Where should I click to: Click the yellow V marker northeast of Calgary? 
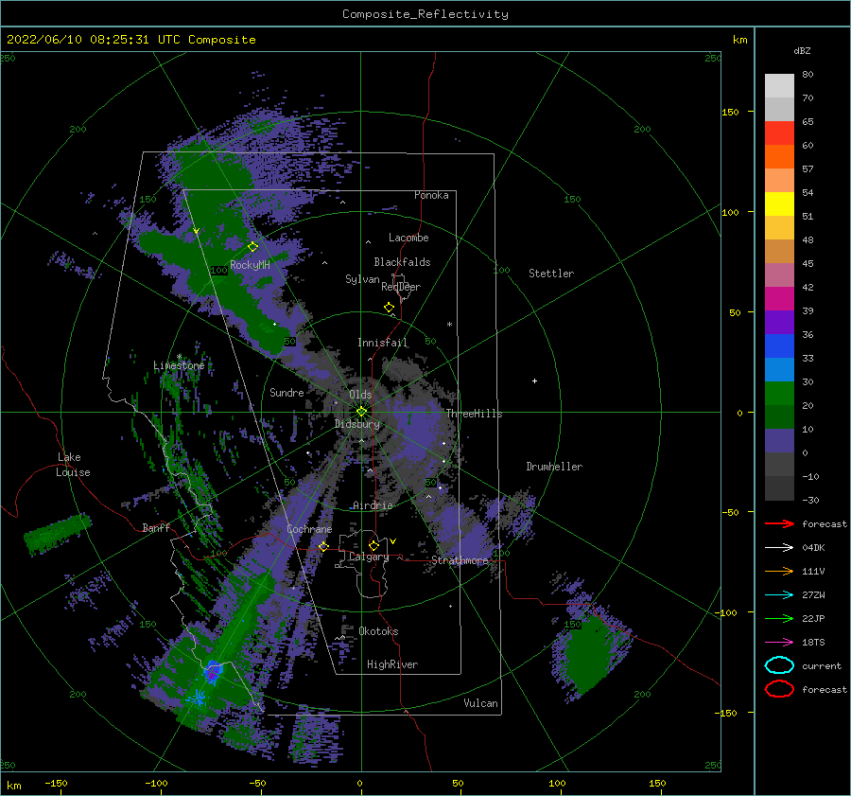tap(392, 541)
